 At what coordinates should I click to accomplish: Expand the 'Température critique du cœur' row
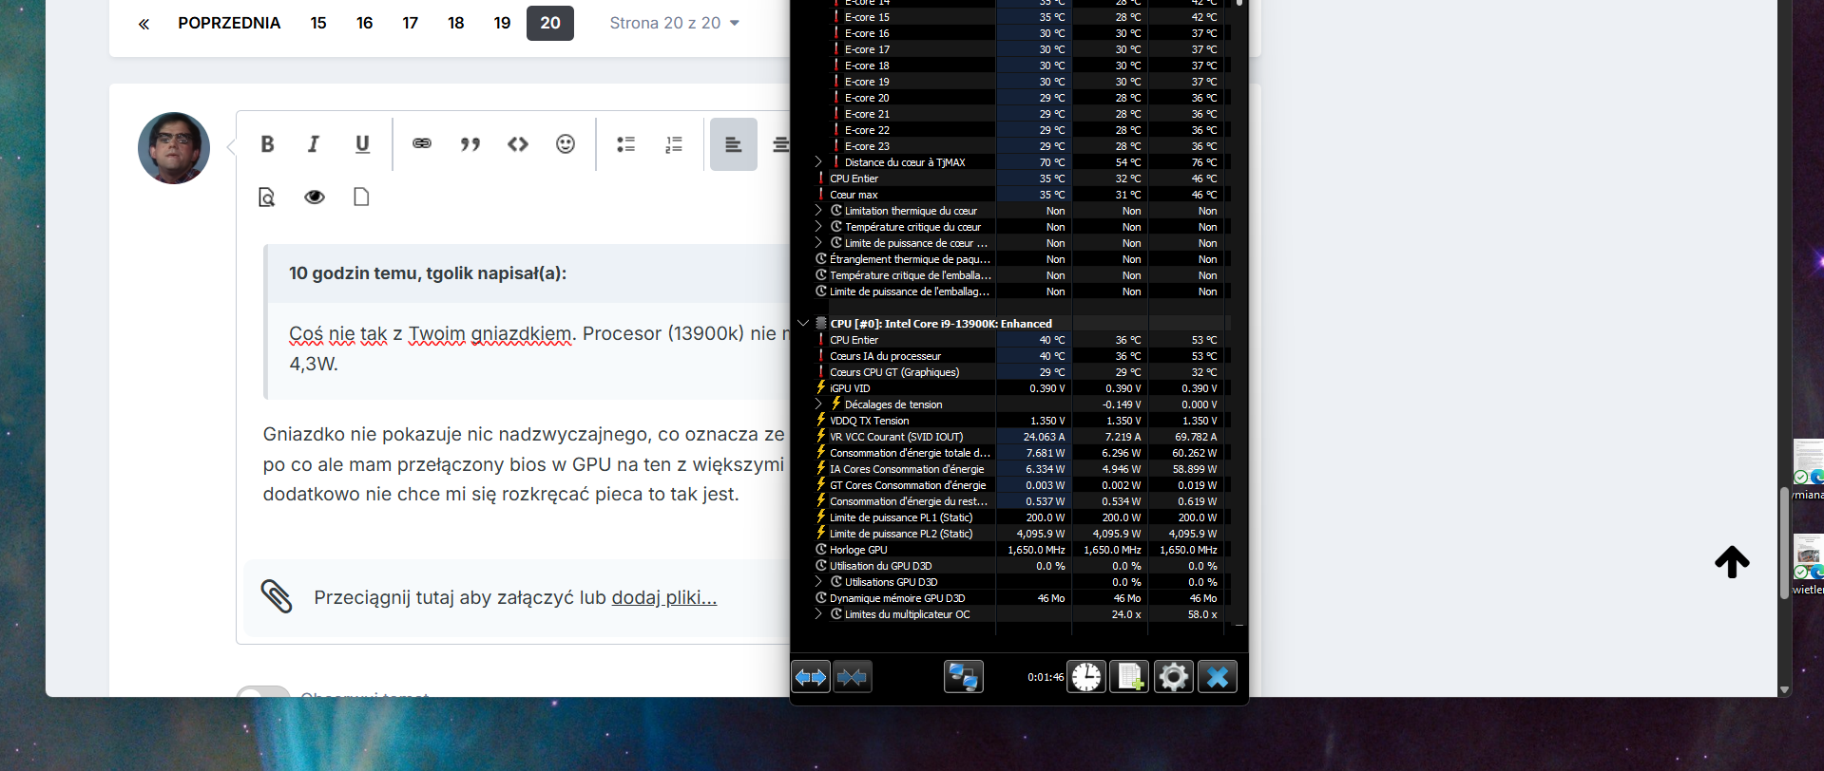pos(818,227)
